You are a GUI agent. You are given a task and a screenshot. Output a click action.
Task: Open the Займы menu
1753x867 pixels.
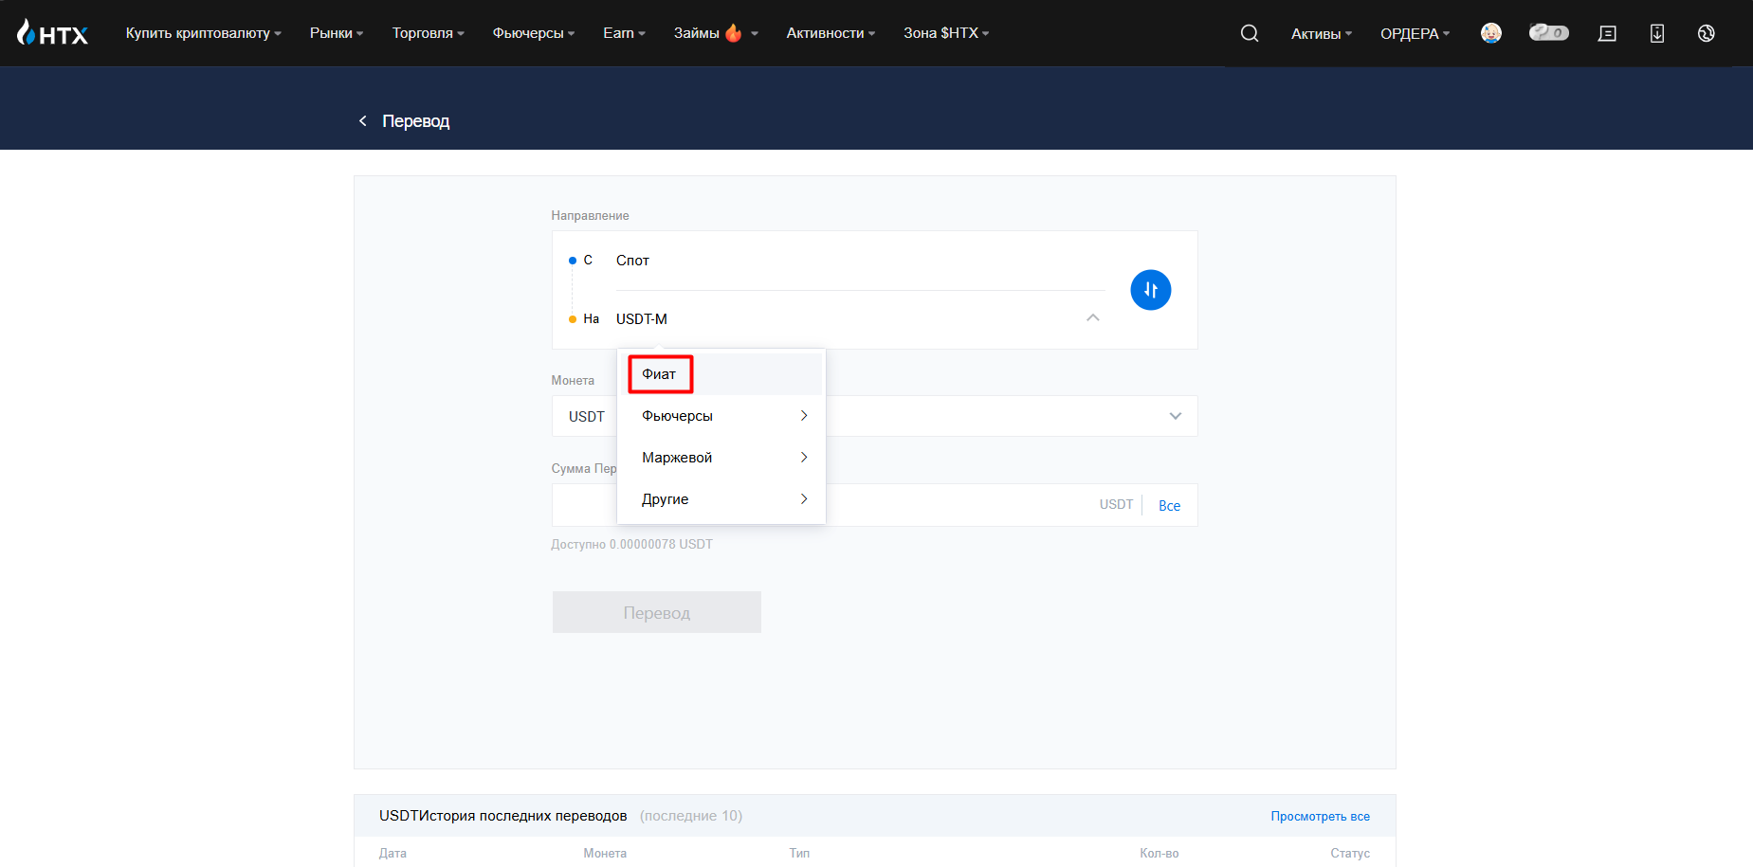716,33
